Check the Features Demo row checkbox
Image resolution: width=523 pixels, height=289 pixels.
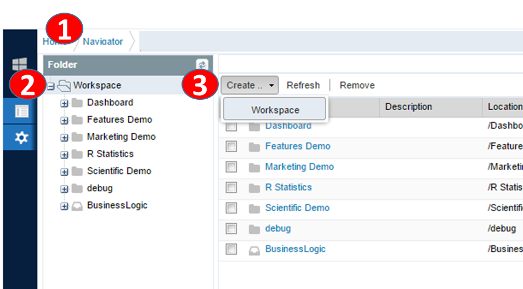231,146
